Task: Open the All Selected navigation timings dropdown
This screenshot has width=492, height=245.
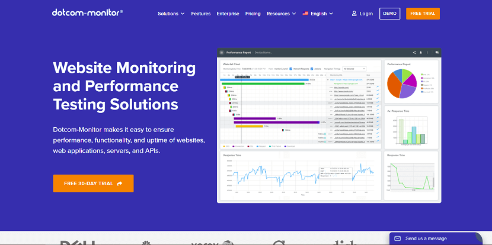Action: pos(354,69)
